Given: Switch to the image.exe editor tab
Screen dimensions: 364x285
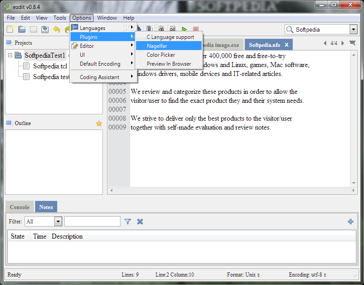Looking at the screenshot, I should tap(223, 45).
